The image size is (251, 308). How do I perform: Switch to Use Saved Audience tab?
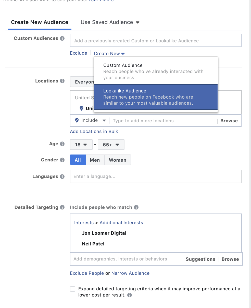[110, 22]
